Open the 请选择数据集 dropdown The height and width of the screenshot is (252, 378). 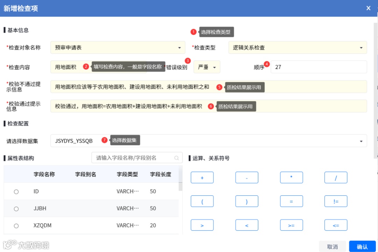click(x=209, y=141)
